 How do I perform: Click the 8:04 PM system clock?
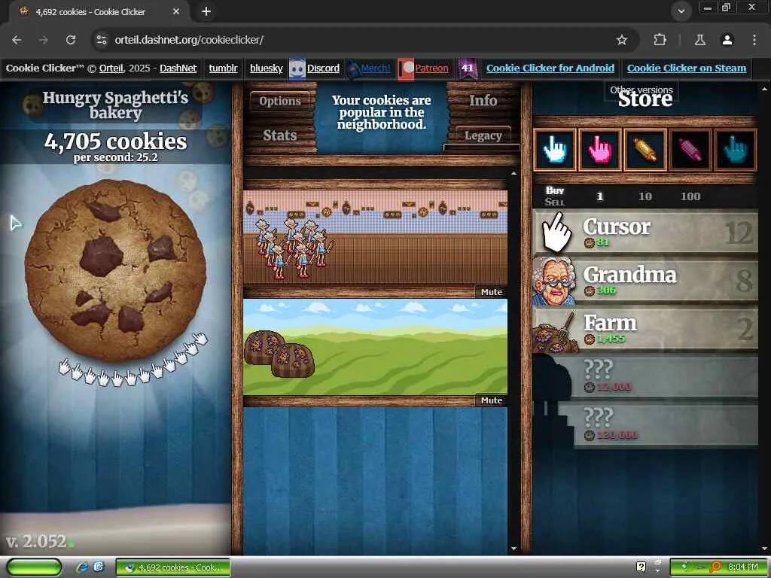click(x=742, y=567)
